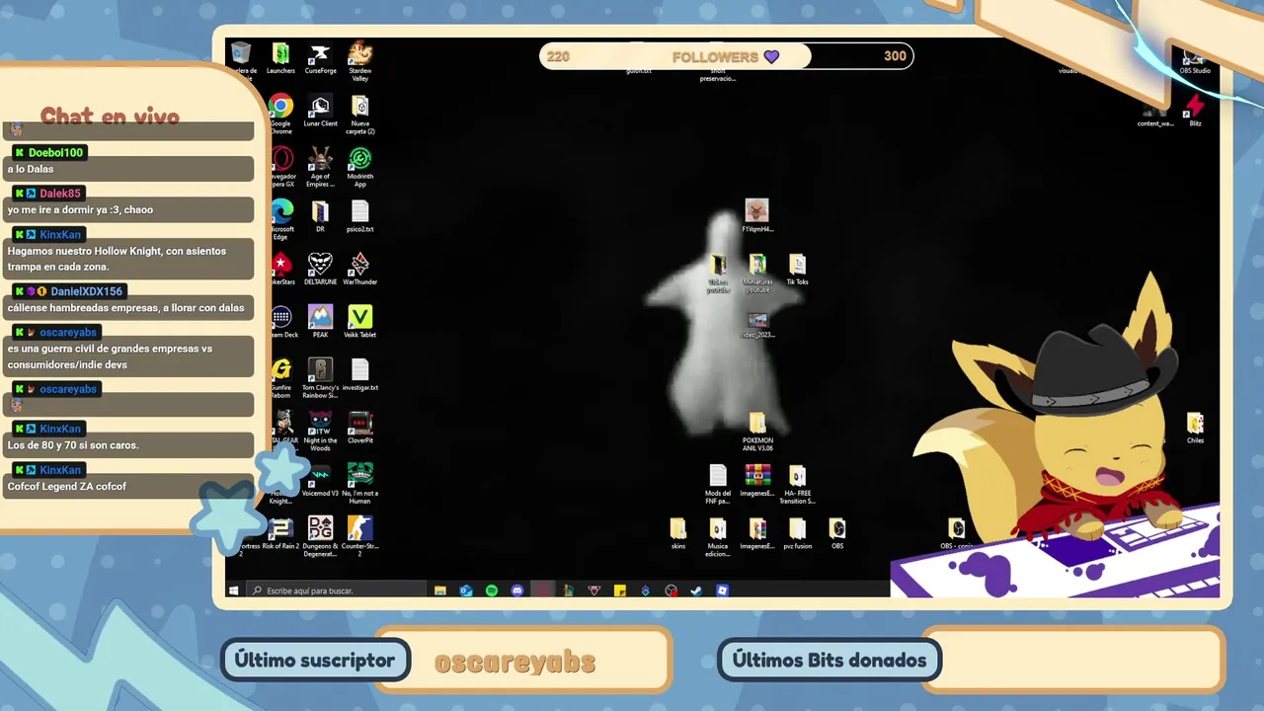Select the Mods del FNF text file
Image resolution: width=1264 pixels, height=711 pixels.
click(718, 484)
